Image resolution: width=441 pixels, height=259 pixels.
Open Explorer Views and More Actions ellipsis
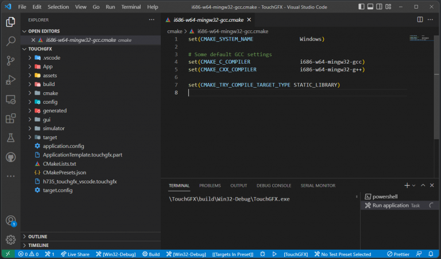pyautogui.click(x=152, y=19)
